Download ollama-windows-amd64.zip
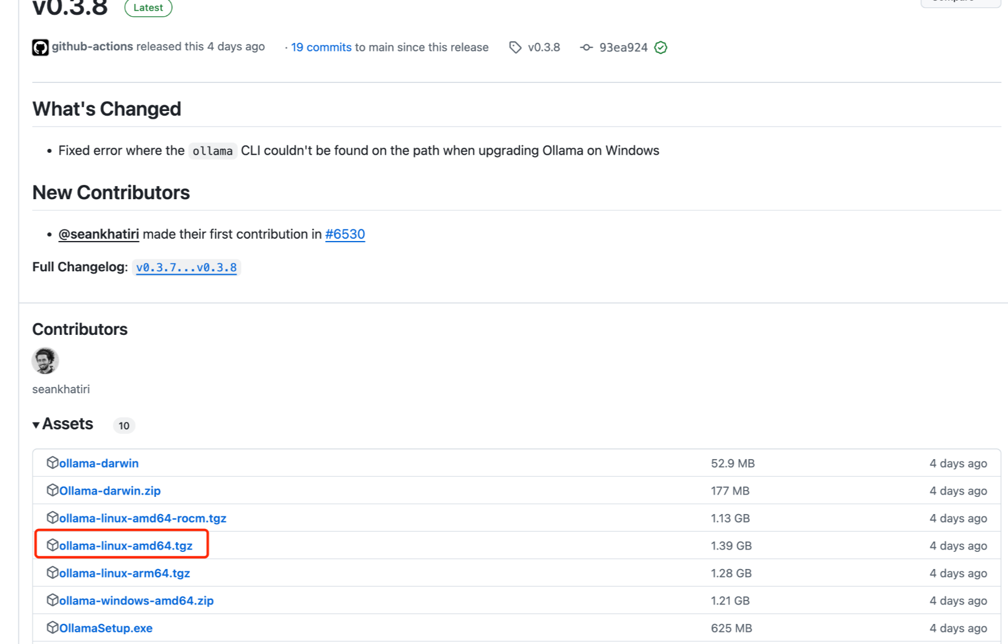Image resolution: width=1008 pixels, height=644 pixels. tap(136, 600)
